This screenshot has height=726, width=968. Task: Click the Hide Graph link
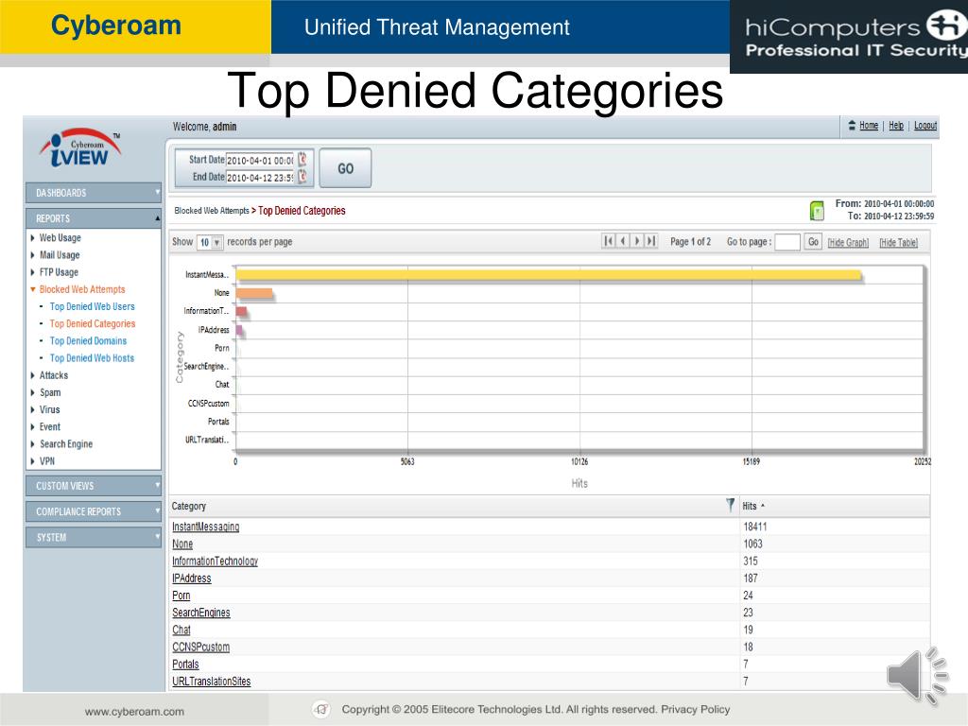pos(848,243)
